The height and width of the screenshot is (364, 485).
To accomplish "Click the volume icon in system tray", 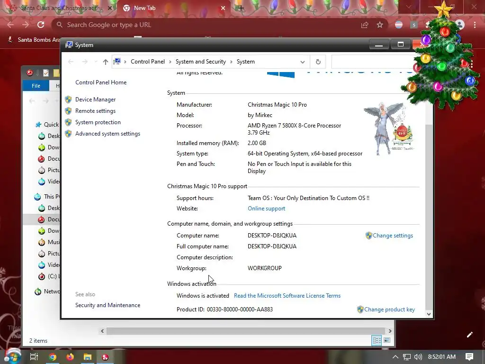I will [418, 357].
